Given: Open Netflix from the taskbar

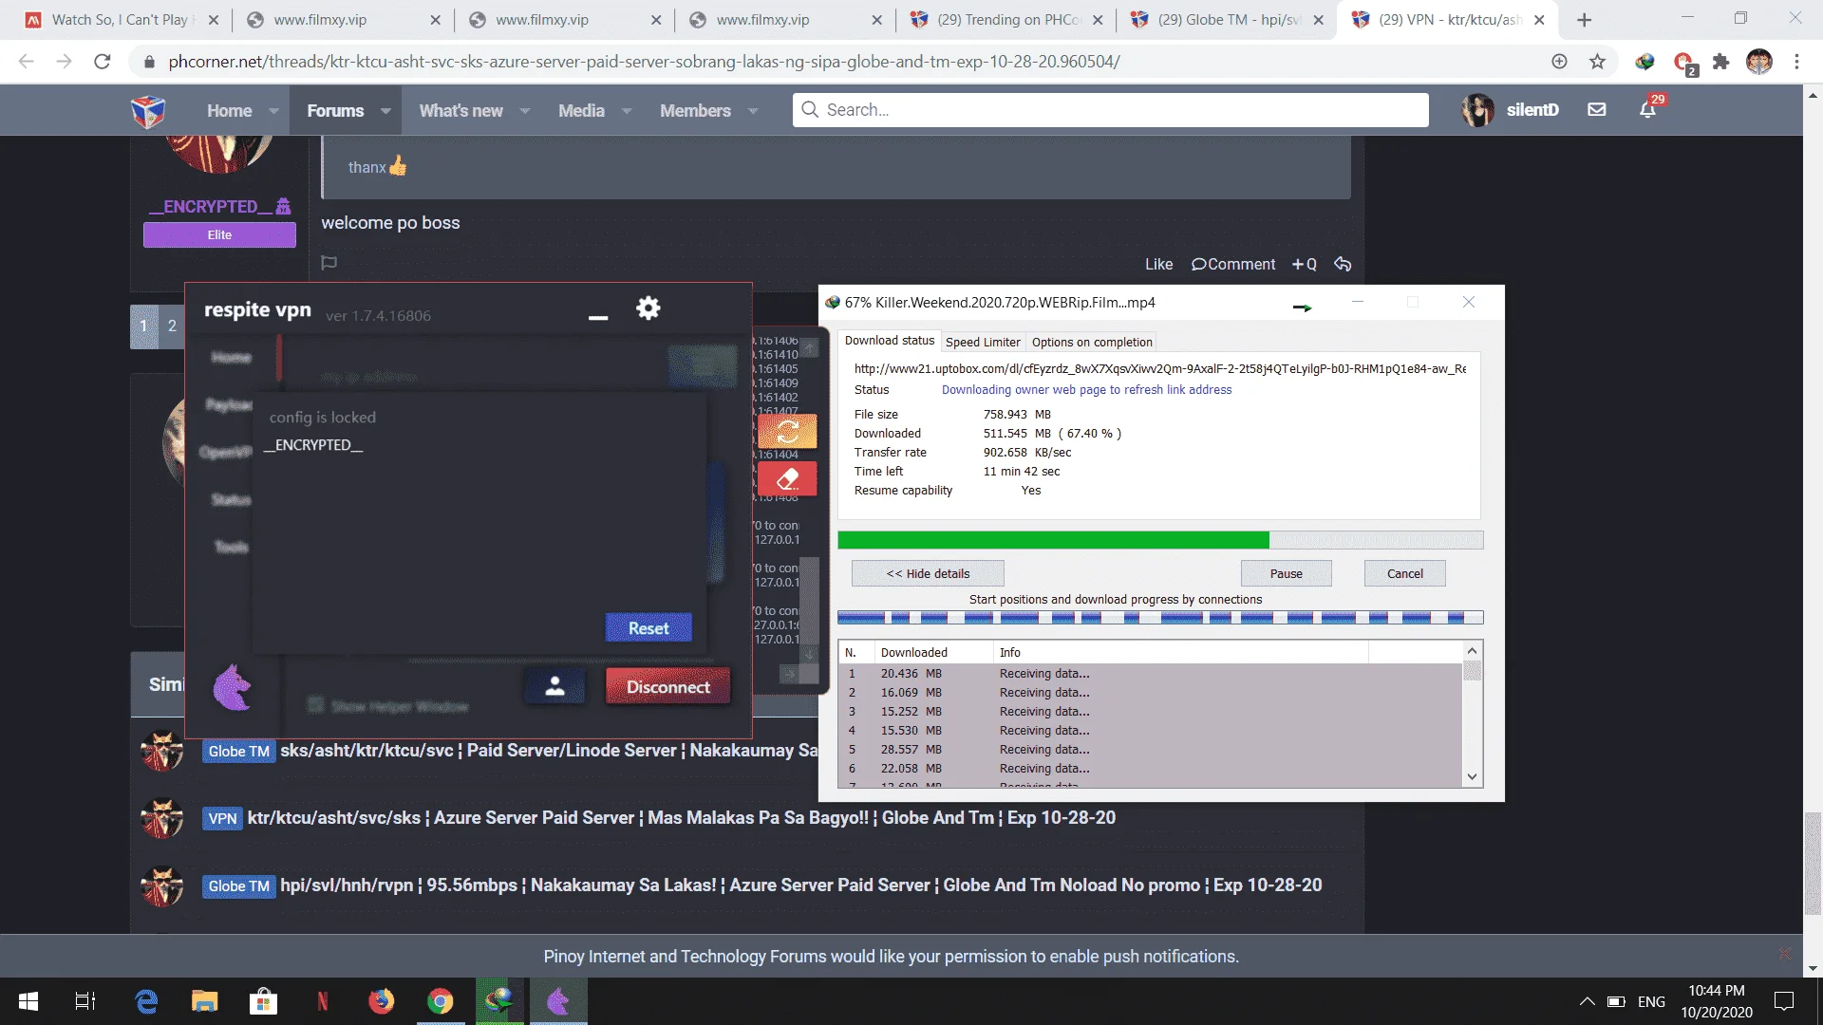Looking at the screenshot, I should pyautogui.click(x=323, y=1001).
